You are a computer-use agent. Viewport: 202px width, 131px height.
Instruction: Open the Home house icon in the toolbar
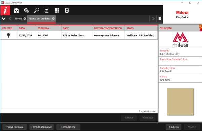[16, 10]
